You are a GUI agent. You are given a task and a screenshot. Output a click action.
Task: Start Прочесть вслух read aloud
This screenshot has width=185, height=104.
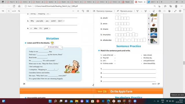[x=125, y=11]
